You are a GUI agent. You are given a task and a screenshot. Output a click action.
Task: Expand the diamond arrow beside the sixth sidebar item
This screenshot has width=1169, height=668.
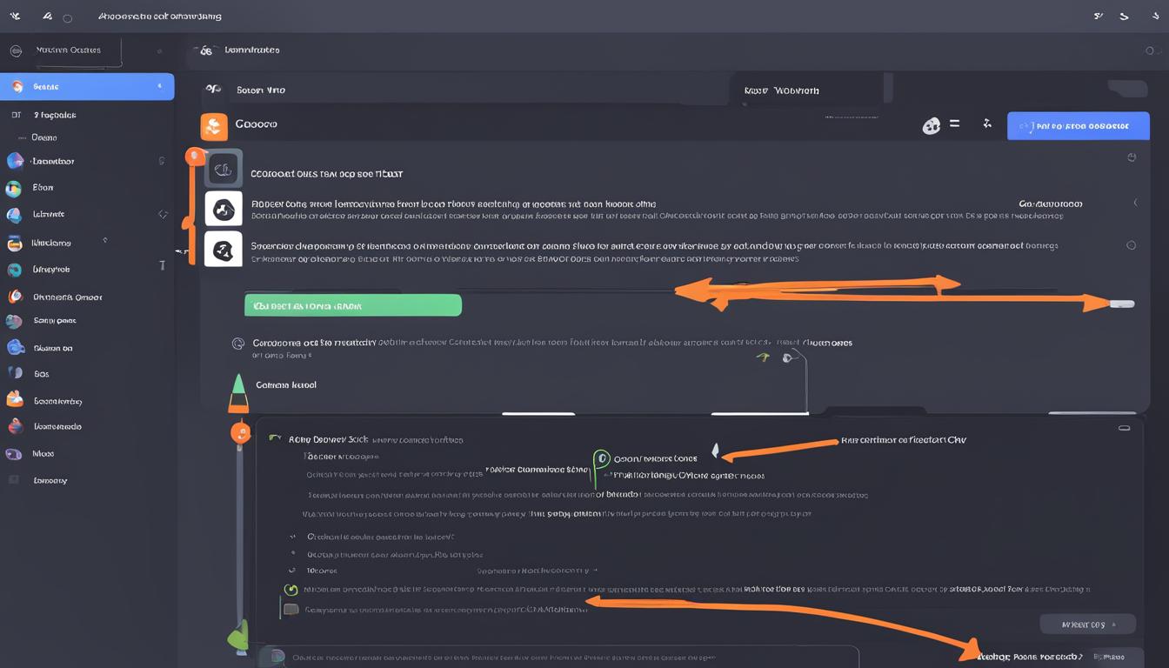pos(162,214)
